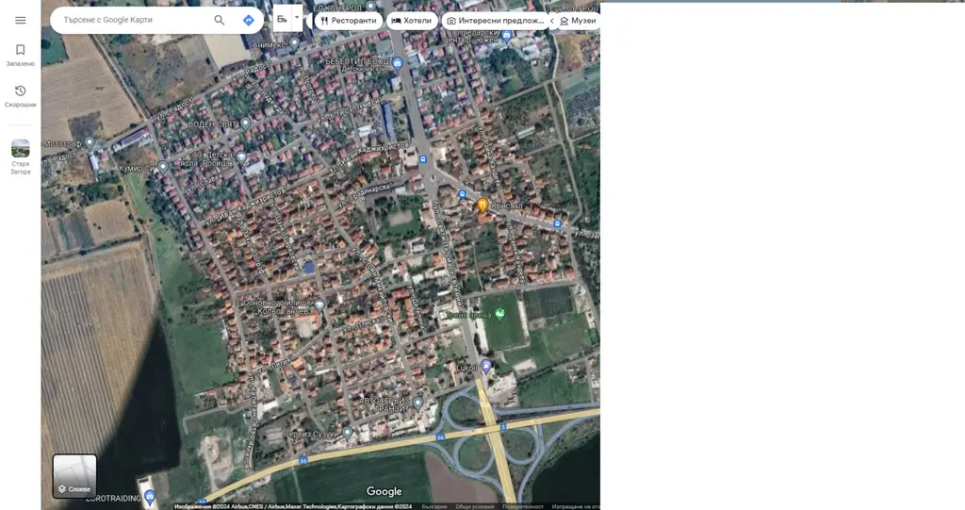Focus the Търсене с Google Карти field
This screenshot has height=510, width=965.
pyautogui.click(x=132, y=20)
